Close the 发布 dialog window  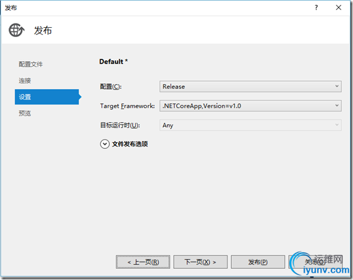point(338,7)
